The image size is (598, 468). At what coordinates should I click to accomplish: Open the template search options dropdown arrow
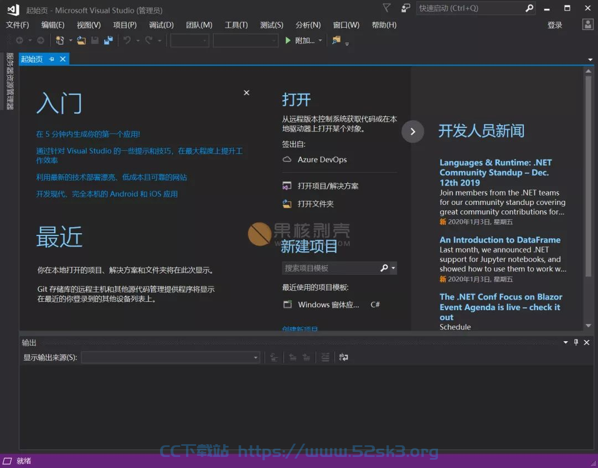point(393,268)
